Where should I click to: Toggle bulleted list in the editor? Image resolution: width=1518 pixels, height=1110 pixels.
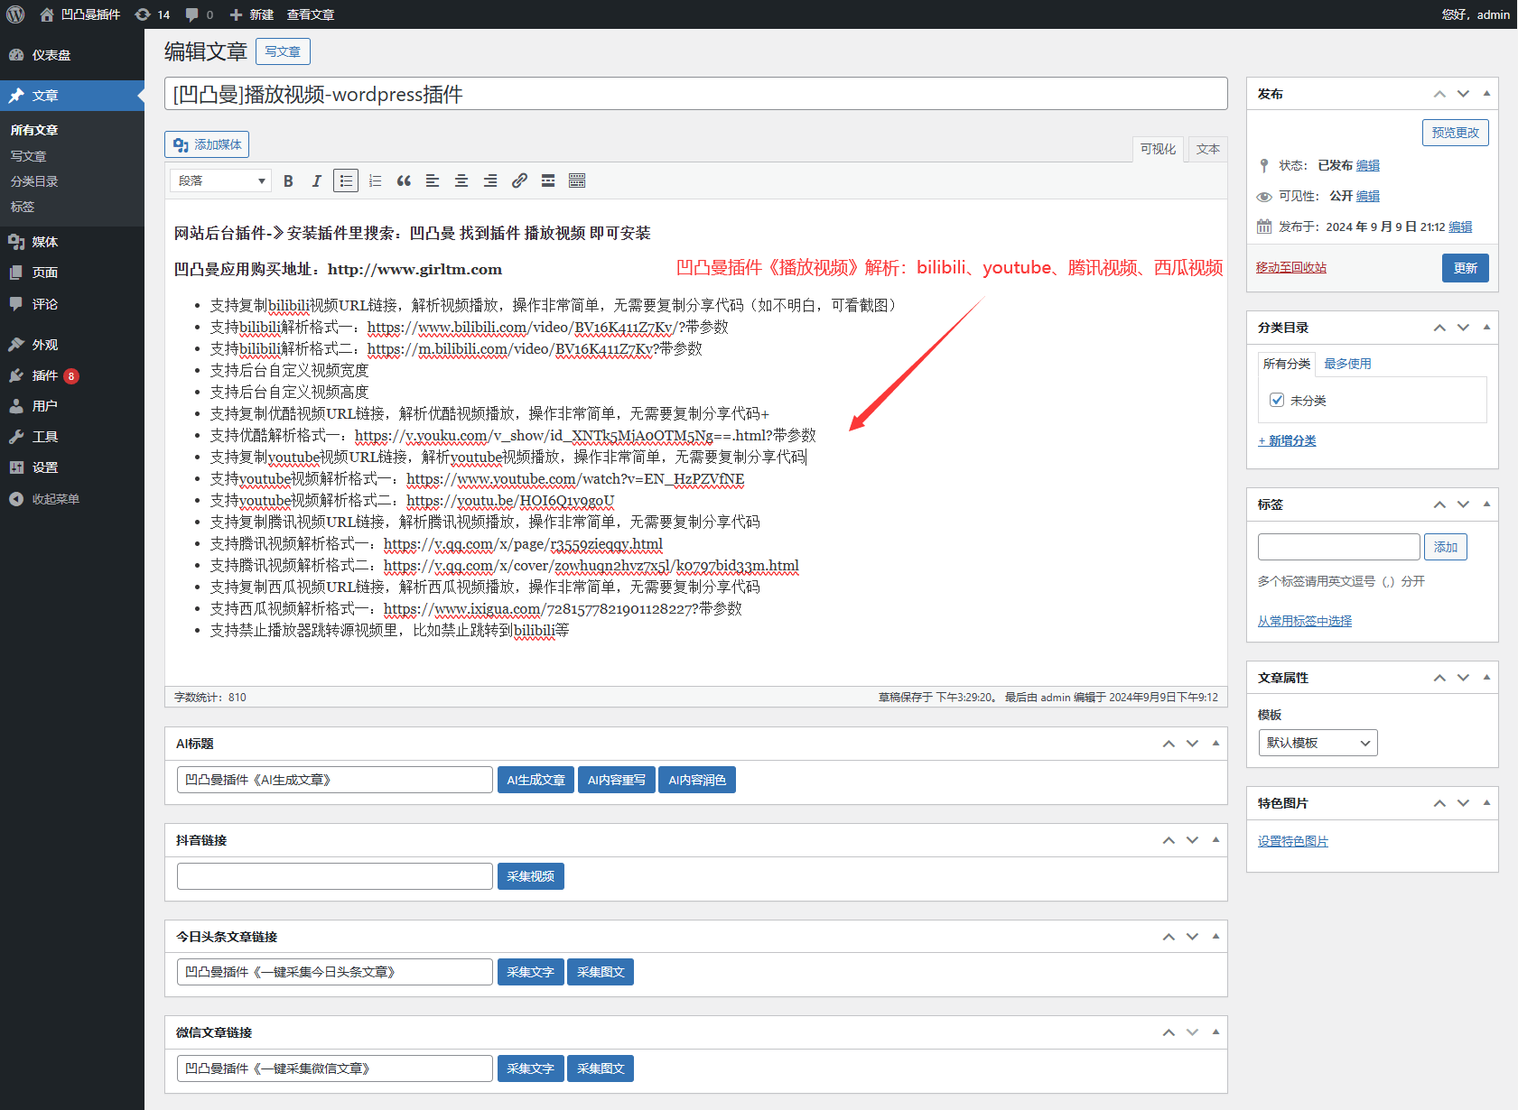click(346, 181)
